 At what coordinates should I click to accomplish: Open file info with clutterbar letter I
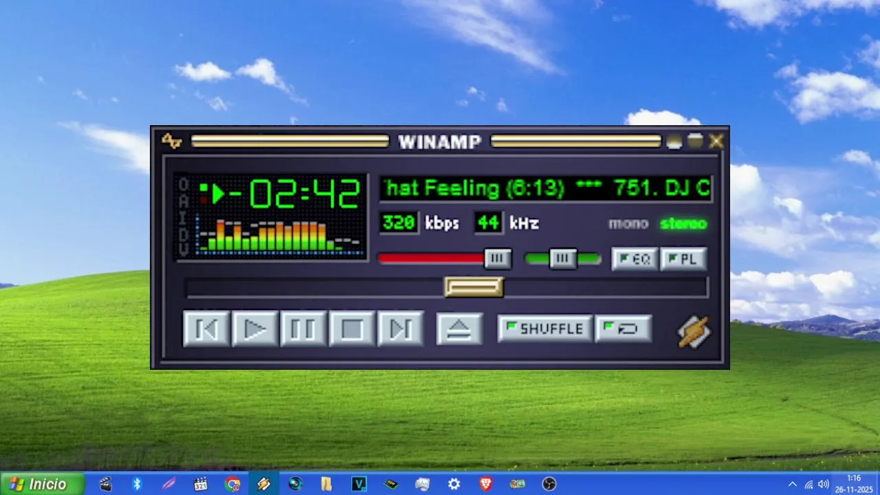184,217
